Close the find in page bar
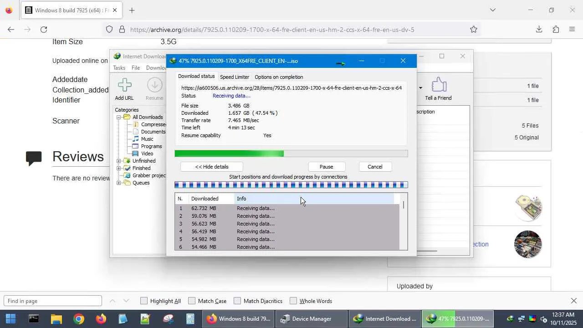The height and width of the screenshot is (328, 583). (574, 301)
